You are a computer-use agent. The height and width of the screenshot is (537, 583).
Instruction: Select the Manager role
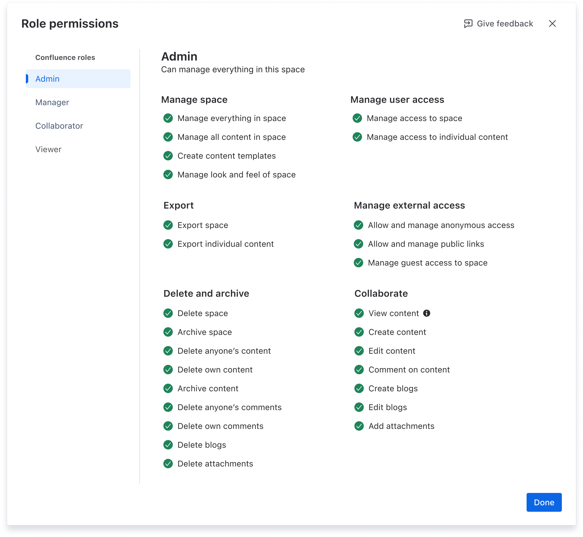tap(52, 102)
